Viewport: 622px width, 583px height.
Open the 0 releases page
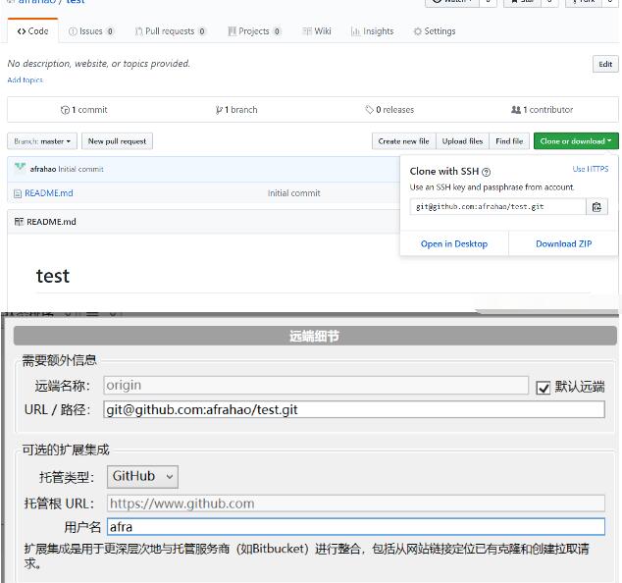(389, 110)
